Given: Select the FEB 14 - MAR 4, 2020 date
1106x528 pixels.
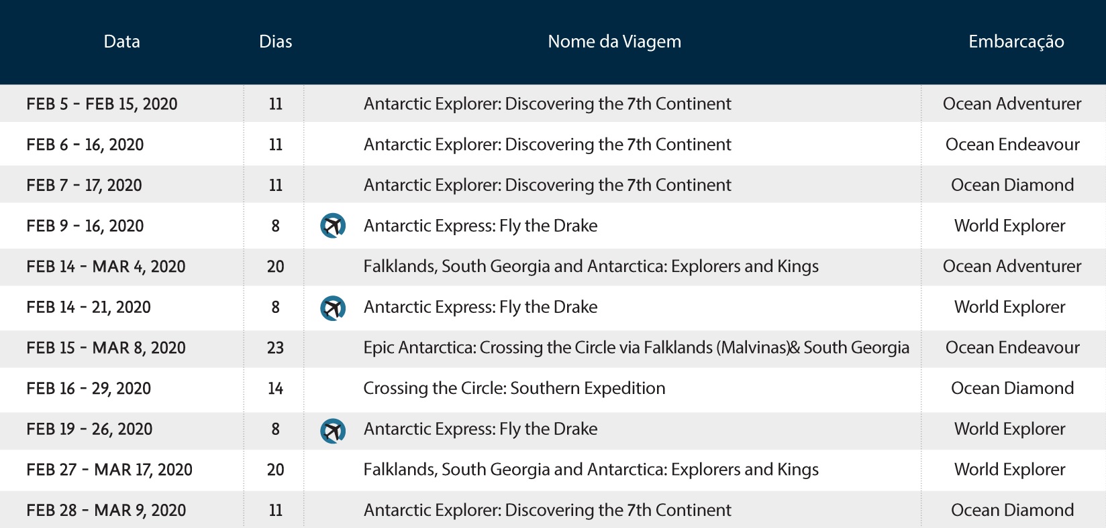Looking at the screenshot, I should (106, 267).
